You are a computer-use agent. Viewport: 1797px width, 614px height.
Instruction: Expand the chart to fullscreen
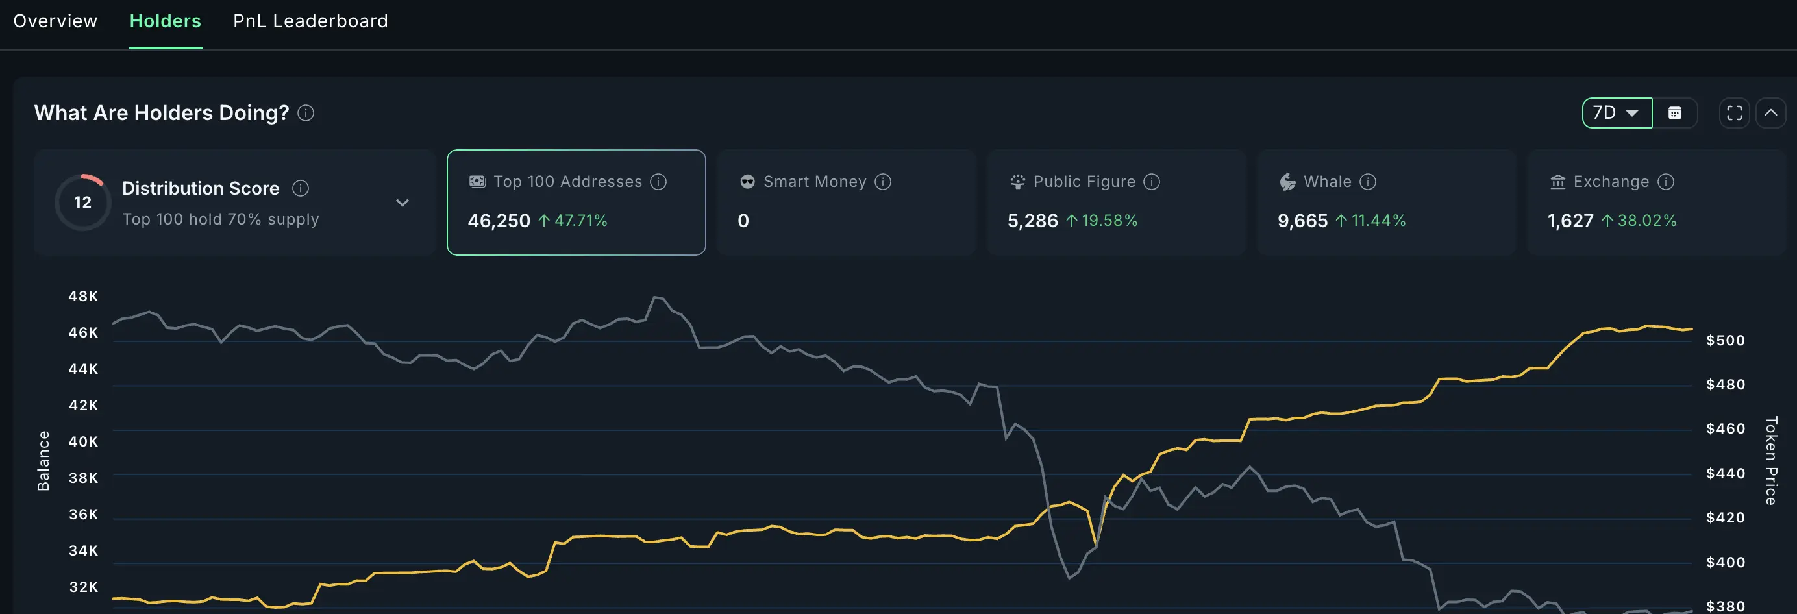[1734, 112]
